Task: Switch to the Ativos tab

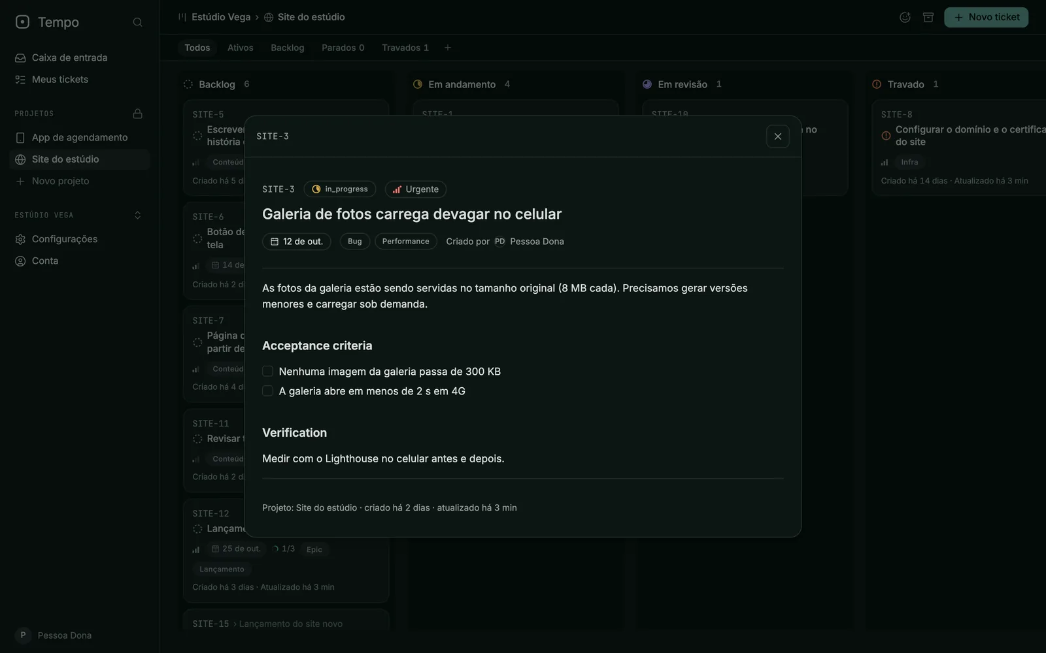Action: coord(241,48)
